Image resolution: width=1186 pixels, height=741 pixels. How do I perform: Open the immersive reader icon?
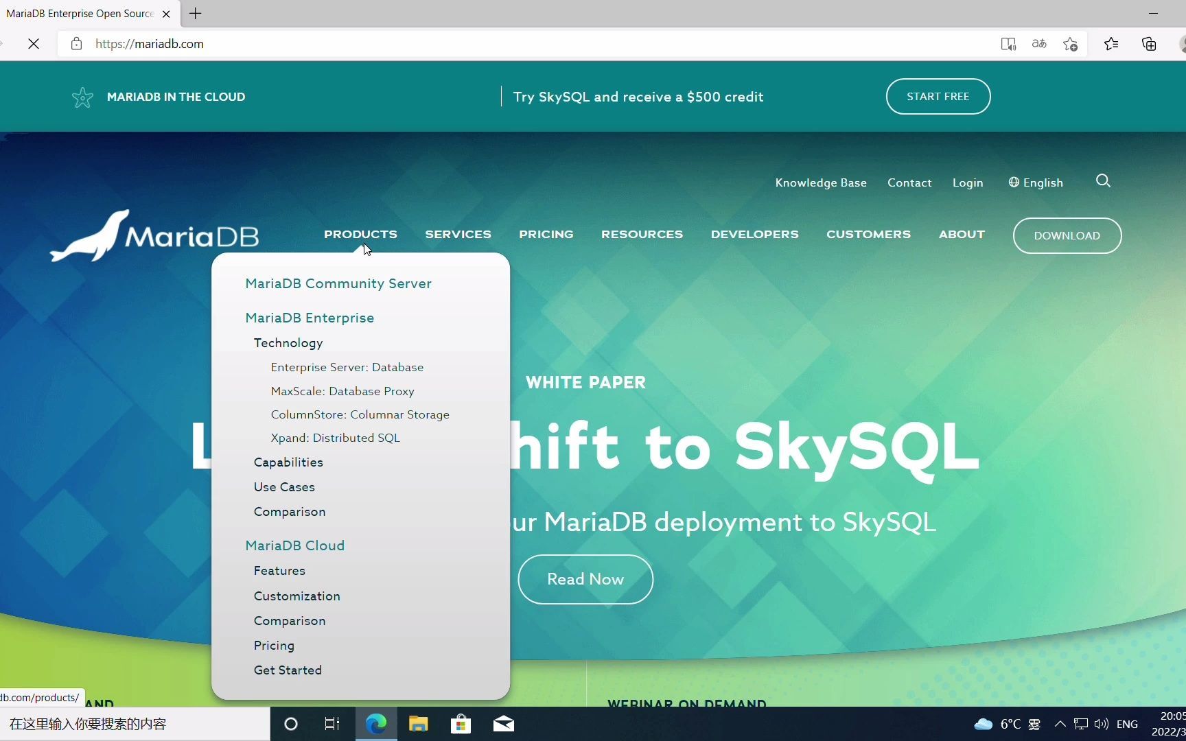coord(1008,44)
